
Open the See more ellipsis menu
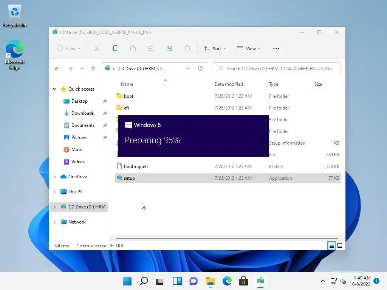coord(276,49)
